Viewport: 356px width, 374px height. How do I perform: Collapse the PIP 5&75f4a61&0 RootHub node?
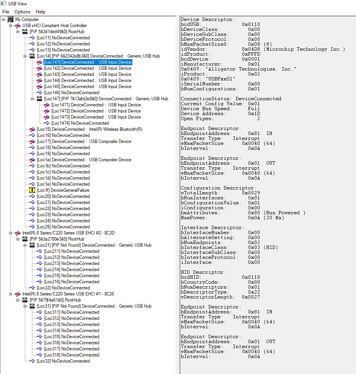coord(18,300)
